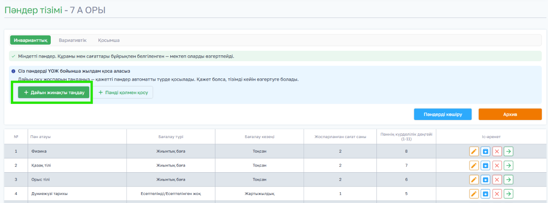This screenshot has height=203, width=548.
Task: Select the Дүниежүзі тарихы subject name
Action: pyautogui.click(x=49, y=194)
